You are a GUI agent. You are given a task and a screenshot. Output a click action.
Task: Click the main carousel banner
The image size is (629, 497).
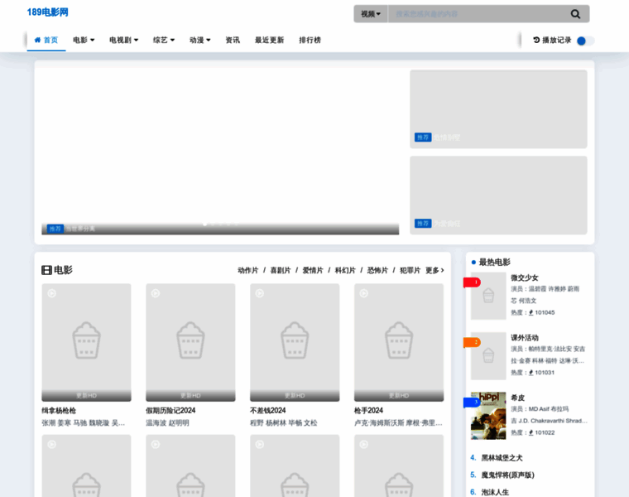[x=220, y=152]
